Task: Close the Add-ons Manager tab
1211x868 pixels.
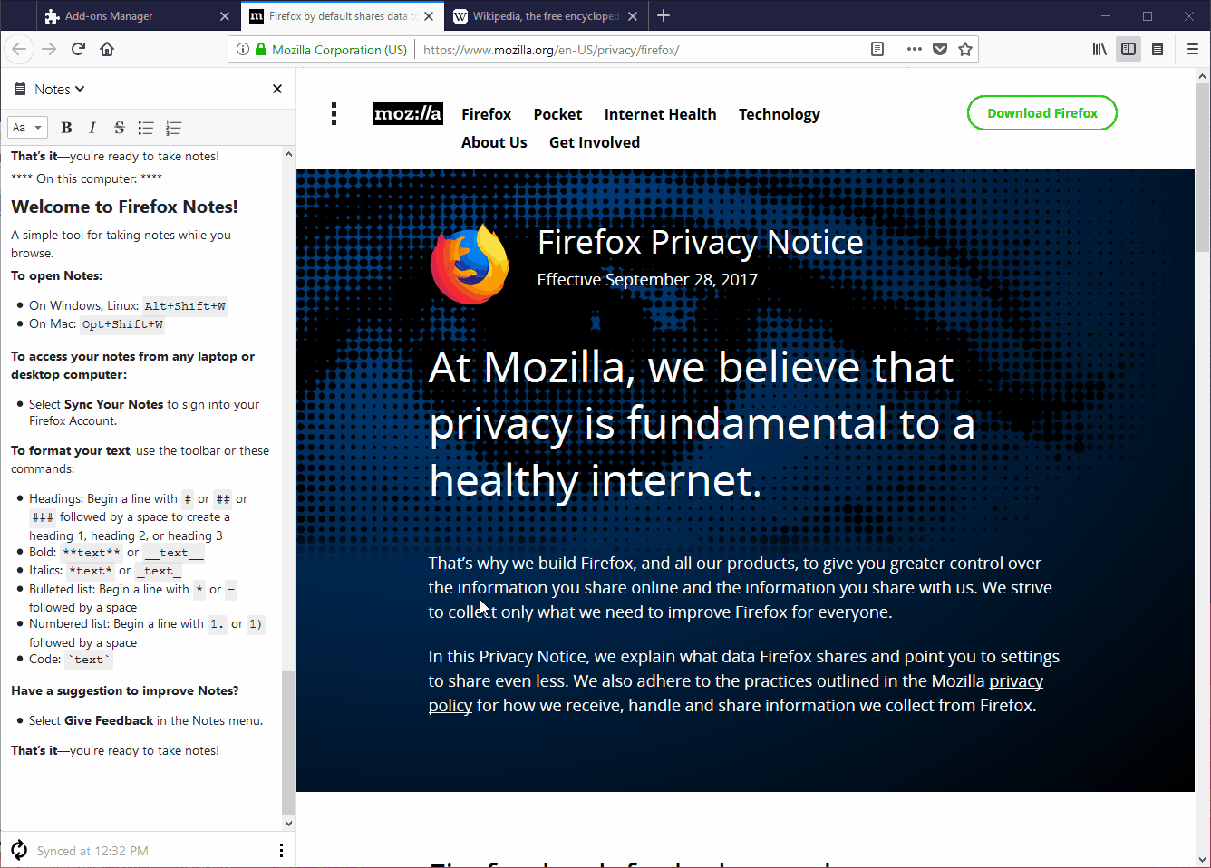Action: (225, 15)
